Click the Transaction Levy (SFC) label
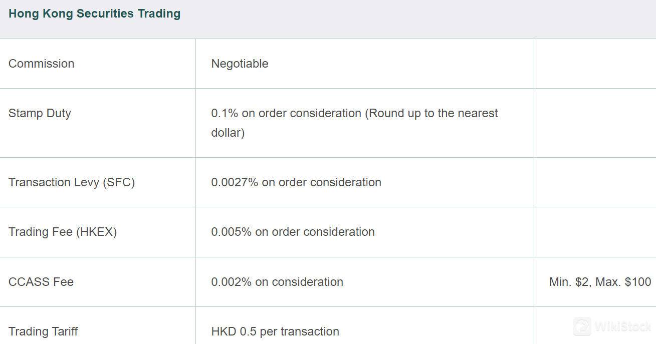Image resolution: width=656 pixels, height=344 pixels. pyautogui.click(x=72, y=182)
